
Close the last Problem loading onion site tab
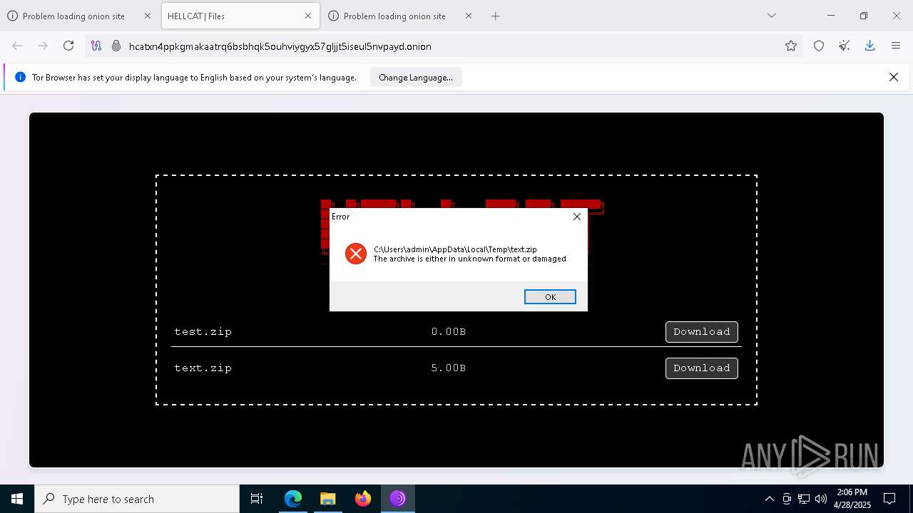click(469, 16)
